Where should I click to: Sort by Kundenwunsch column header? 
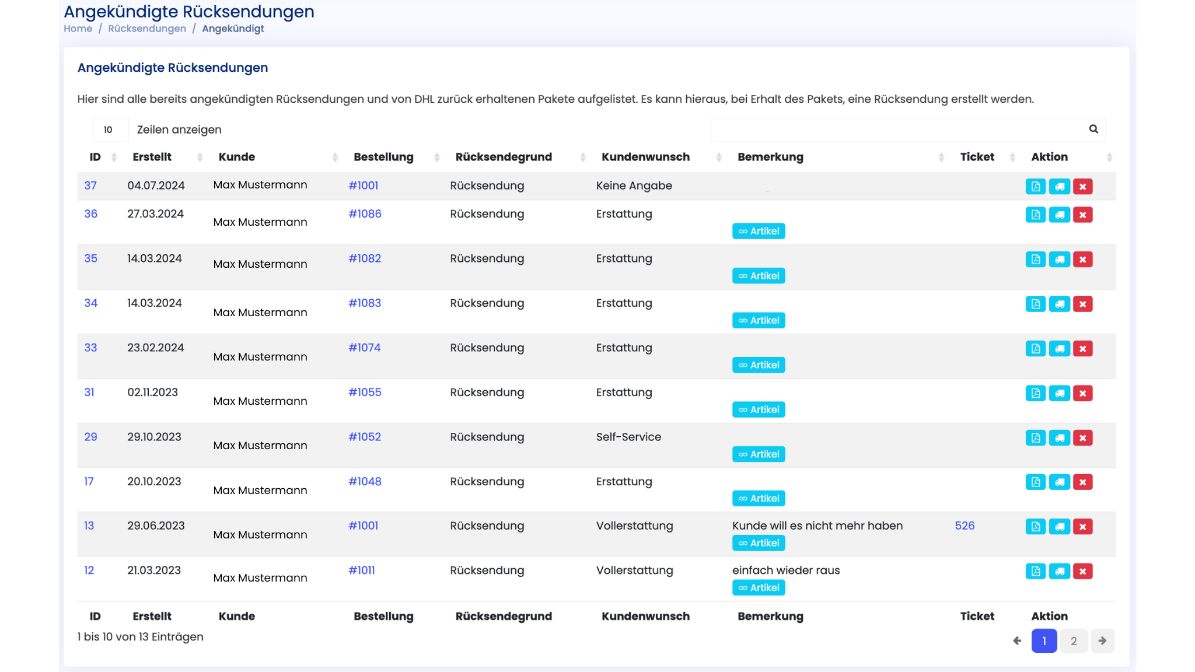tap(645, 157)
